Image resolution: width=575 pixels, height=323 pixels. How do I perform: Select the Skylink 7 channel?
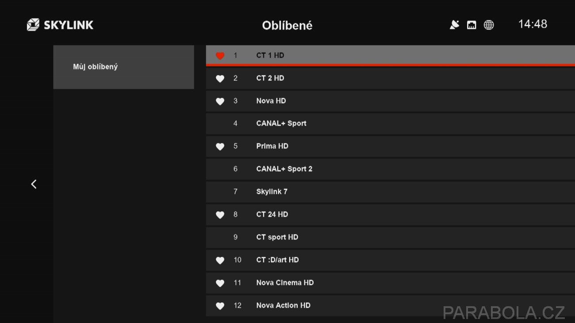coord(390,192)
